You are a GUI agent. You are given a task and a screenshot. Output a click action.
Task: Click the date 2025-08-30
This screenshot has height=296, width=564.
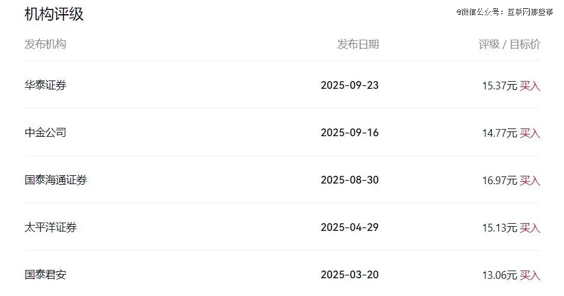(x=349, y=180)
